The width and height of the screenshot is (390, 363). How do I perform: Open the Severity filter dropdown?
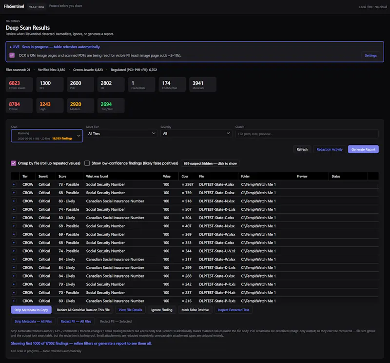pyautogui.click(x=196, y=134)
